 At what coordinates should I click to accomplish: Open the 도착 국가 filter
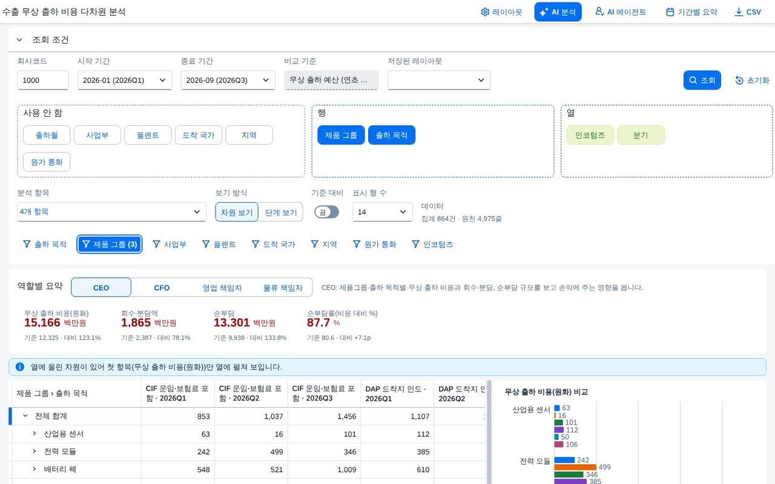click(272, 244)
